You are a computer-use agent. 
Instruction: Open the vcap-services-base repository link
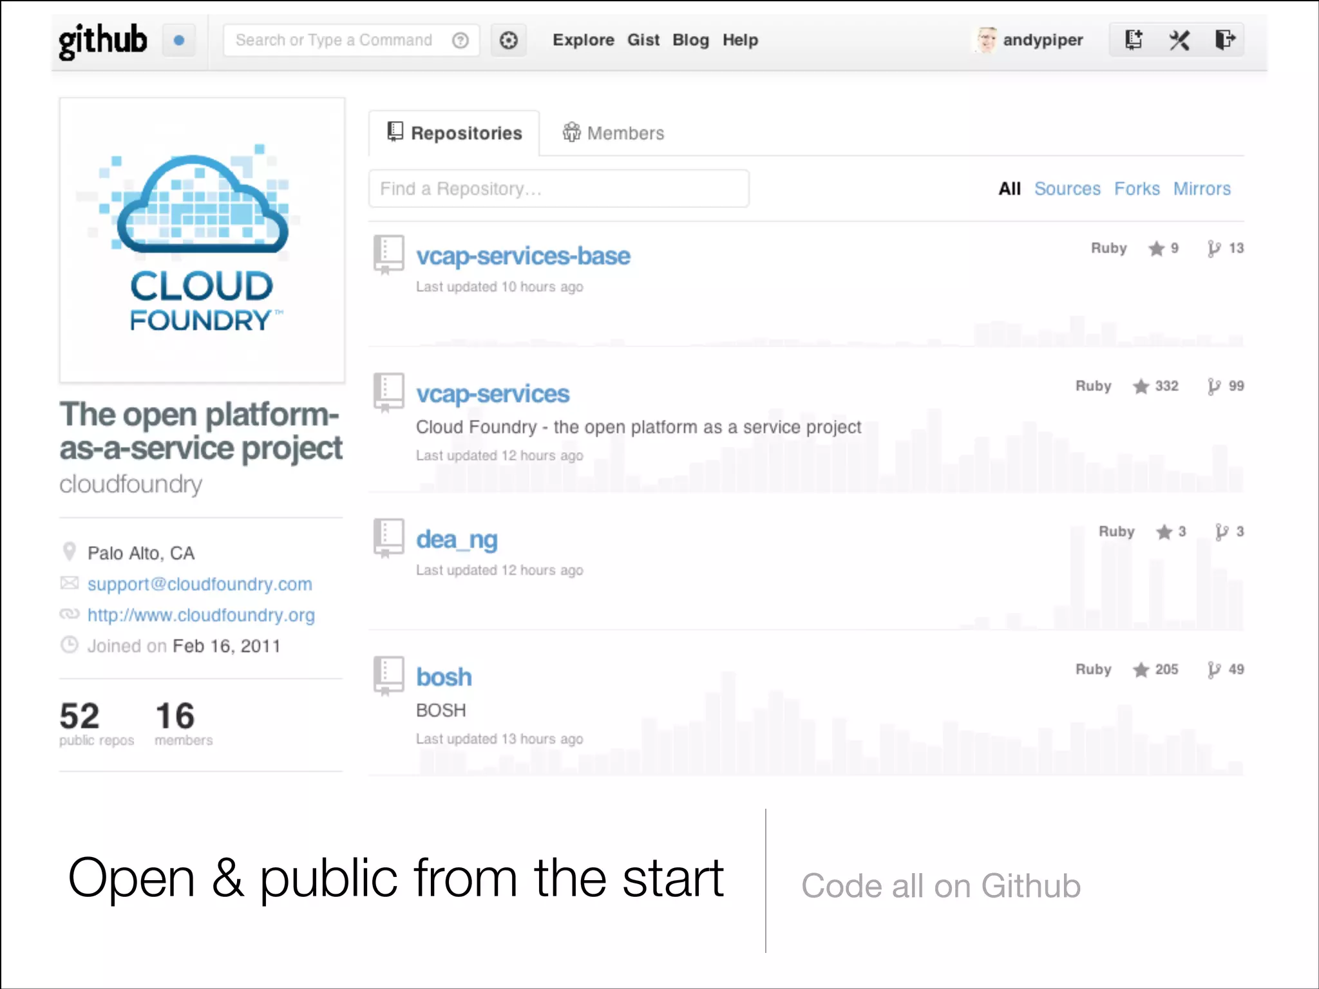(523, 256)
